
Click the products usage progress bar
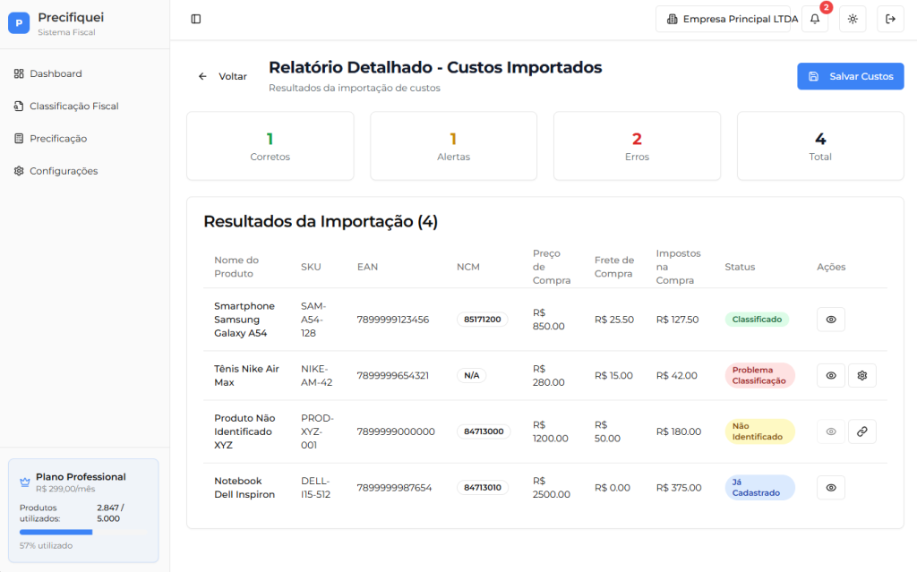coord(83,532)
